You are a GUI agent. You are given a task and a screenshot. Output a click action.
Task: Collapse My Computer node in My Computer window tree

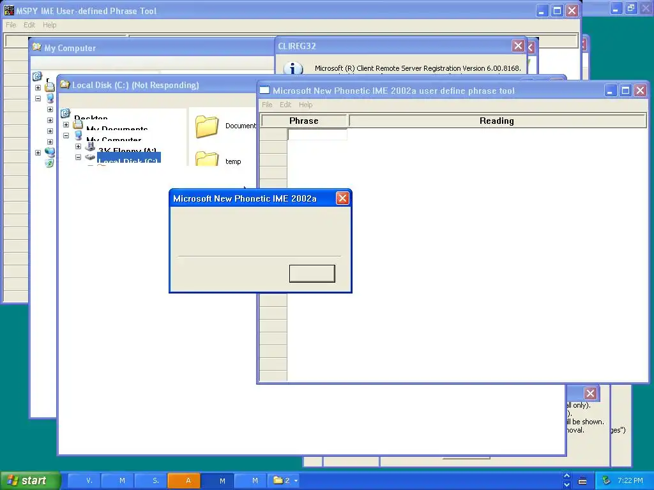click(x=38, y=99)
